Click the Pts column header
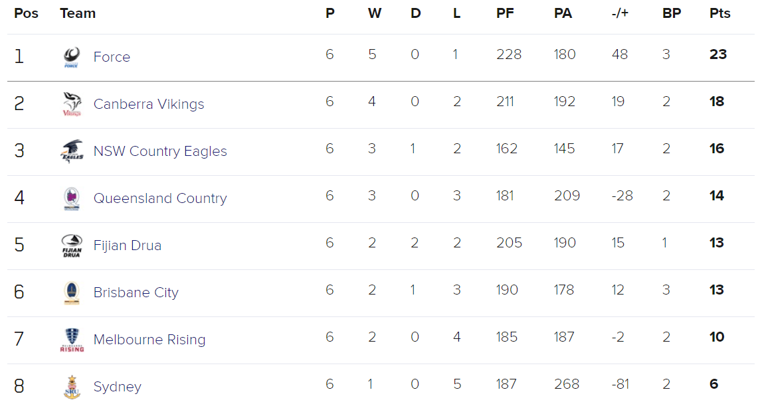This screenshot has width=758, height=402. (x=720, y=13)
